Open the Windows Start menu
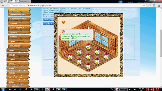This screenshot has width=162, height=91. pos(3,89)
